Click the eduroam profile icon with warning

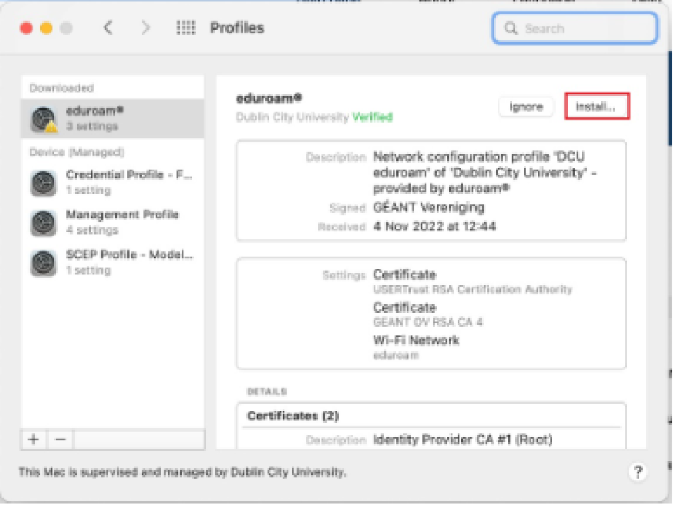pyautogui.click(x=44, y=120)
